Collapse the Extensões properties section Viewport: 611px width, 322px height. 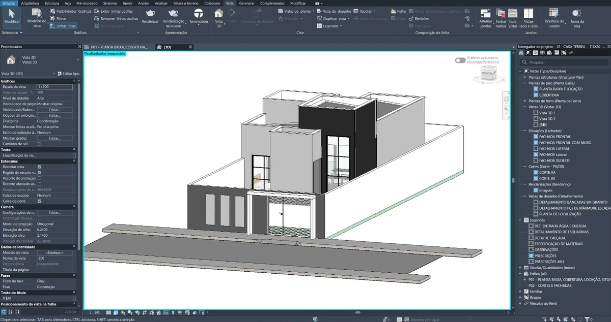tap(74, 161)
